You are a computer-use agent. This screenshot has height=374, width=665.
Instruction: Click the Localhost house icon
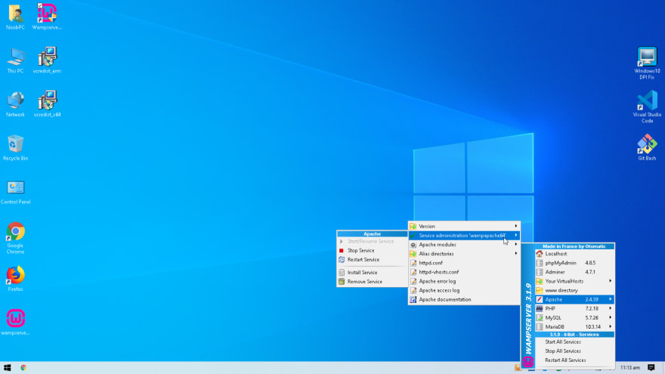pos(539,254)
